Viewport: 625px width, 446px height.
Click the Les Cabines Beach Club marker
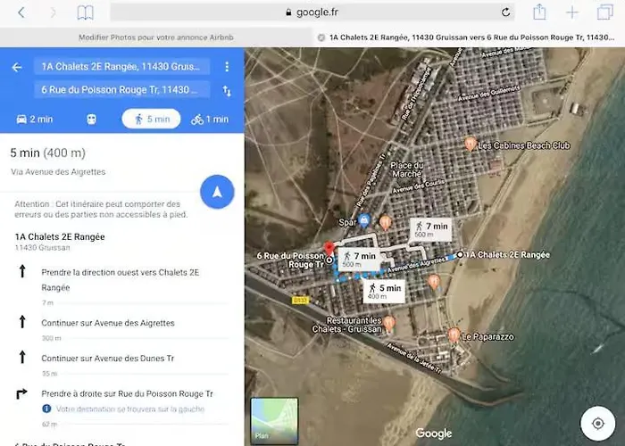(471, 144)
